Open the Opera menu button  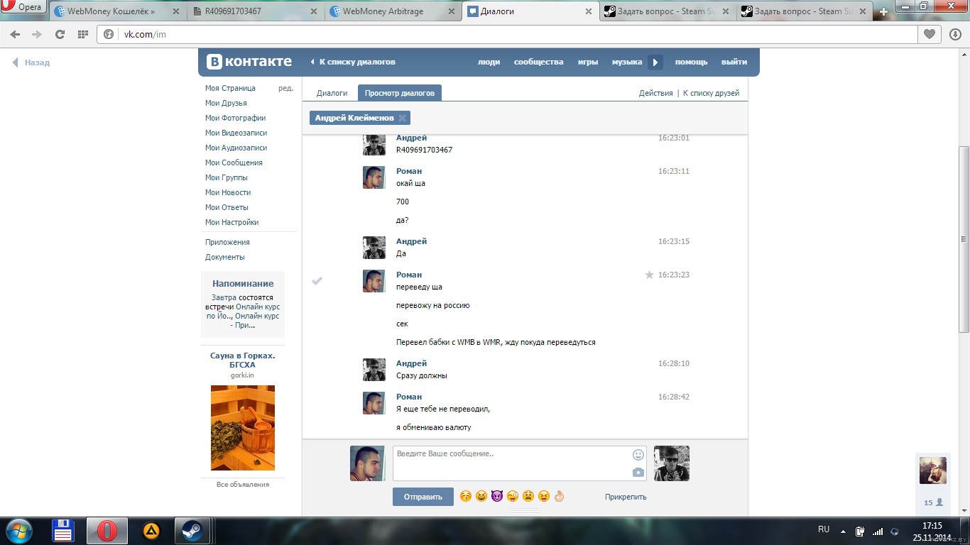point(24,7)
